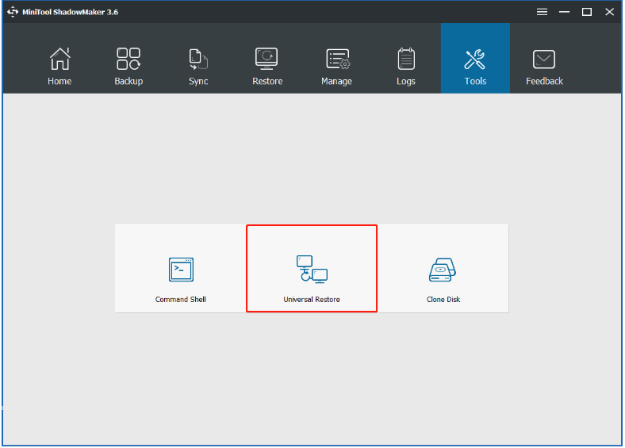Open the Home tab
This screenshot has height=448, width=625.
pyautogui.click(x=59, y=66)
